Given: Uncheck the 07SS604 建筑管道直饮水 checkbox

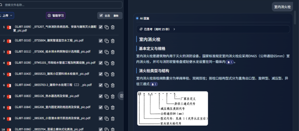Looking at the screenshot, I should (101, 41).
